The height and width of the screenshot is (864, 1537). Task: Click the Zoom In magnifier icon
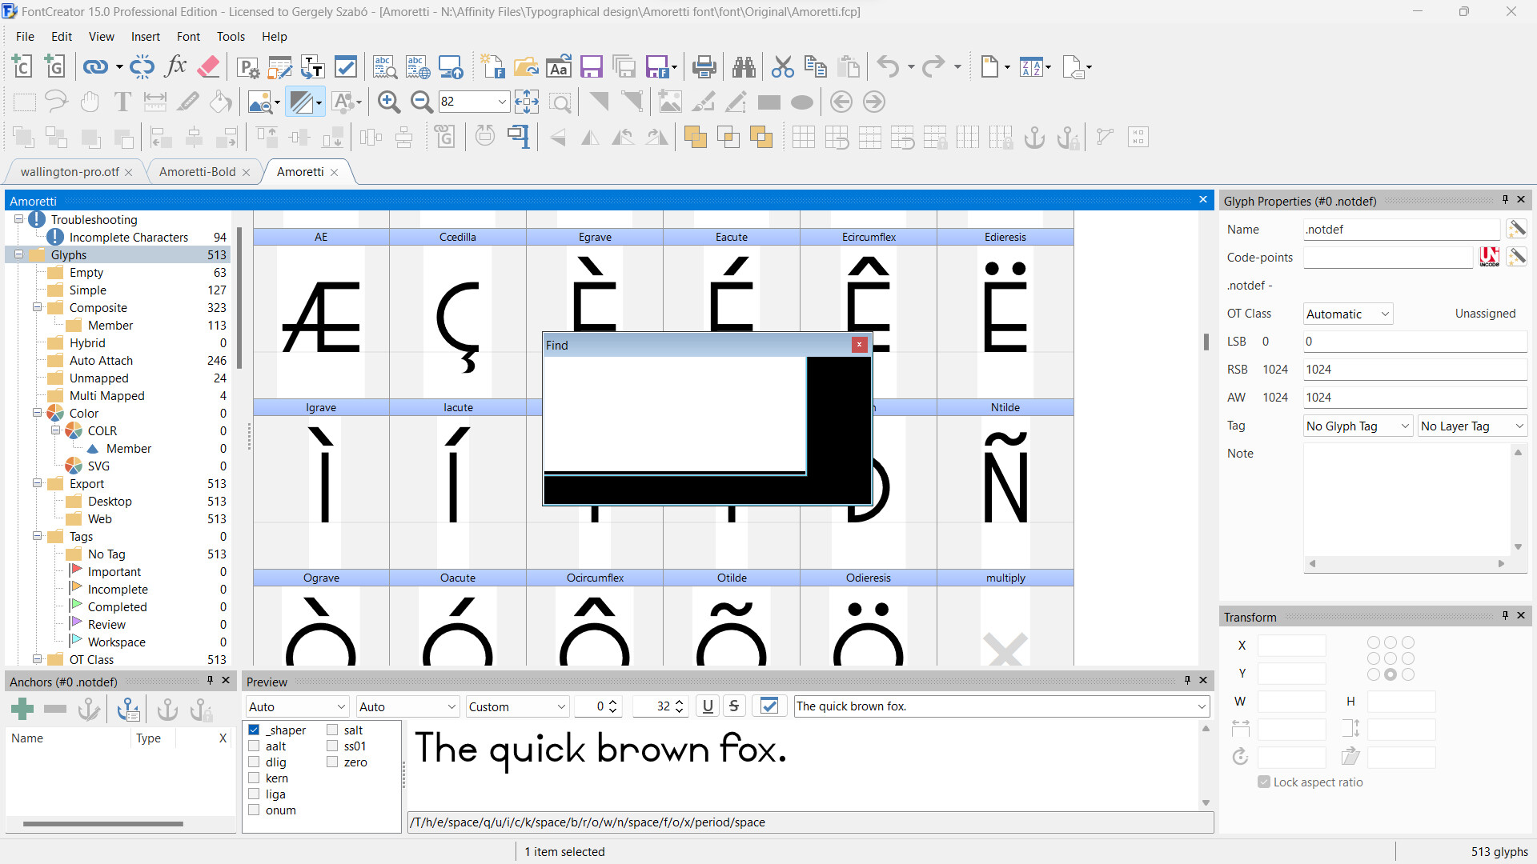point(389,102)
